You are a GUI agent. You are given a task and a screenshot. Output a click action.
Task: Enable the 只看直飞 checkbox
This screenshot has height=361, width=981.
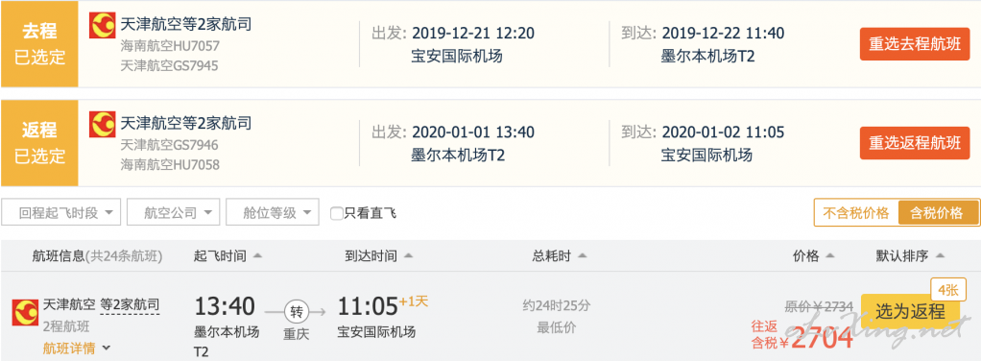(337, 214)
